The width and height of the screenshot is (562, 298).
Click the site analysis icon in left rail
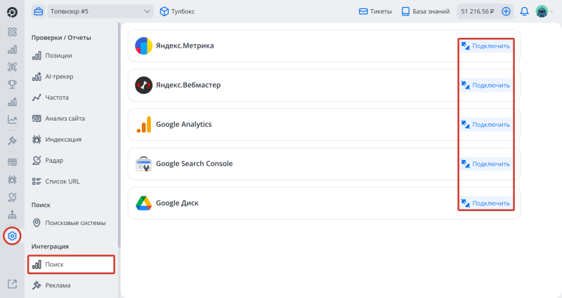[x=12, y=162]
